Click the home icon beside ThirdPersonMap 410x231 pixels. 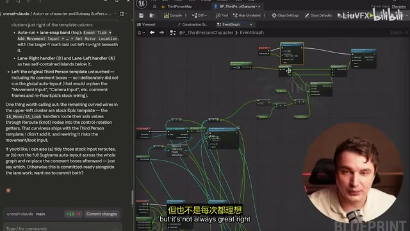(155, 6)
